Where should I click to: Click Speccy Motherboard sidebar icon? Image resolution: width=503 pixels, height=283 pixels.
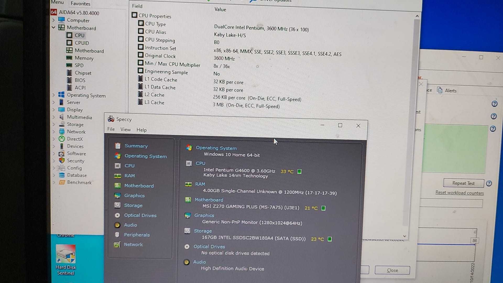118,186
